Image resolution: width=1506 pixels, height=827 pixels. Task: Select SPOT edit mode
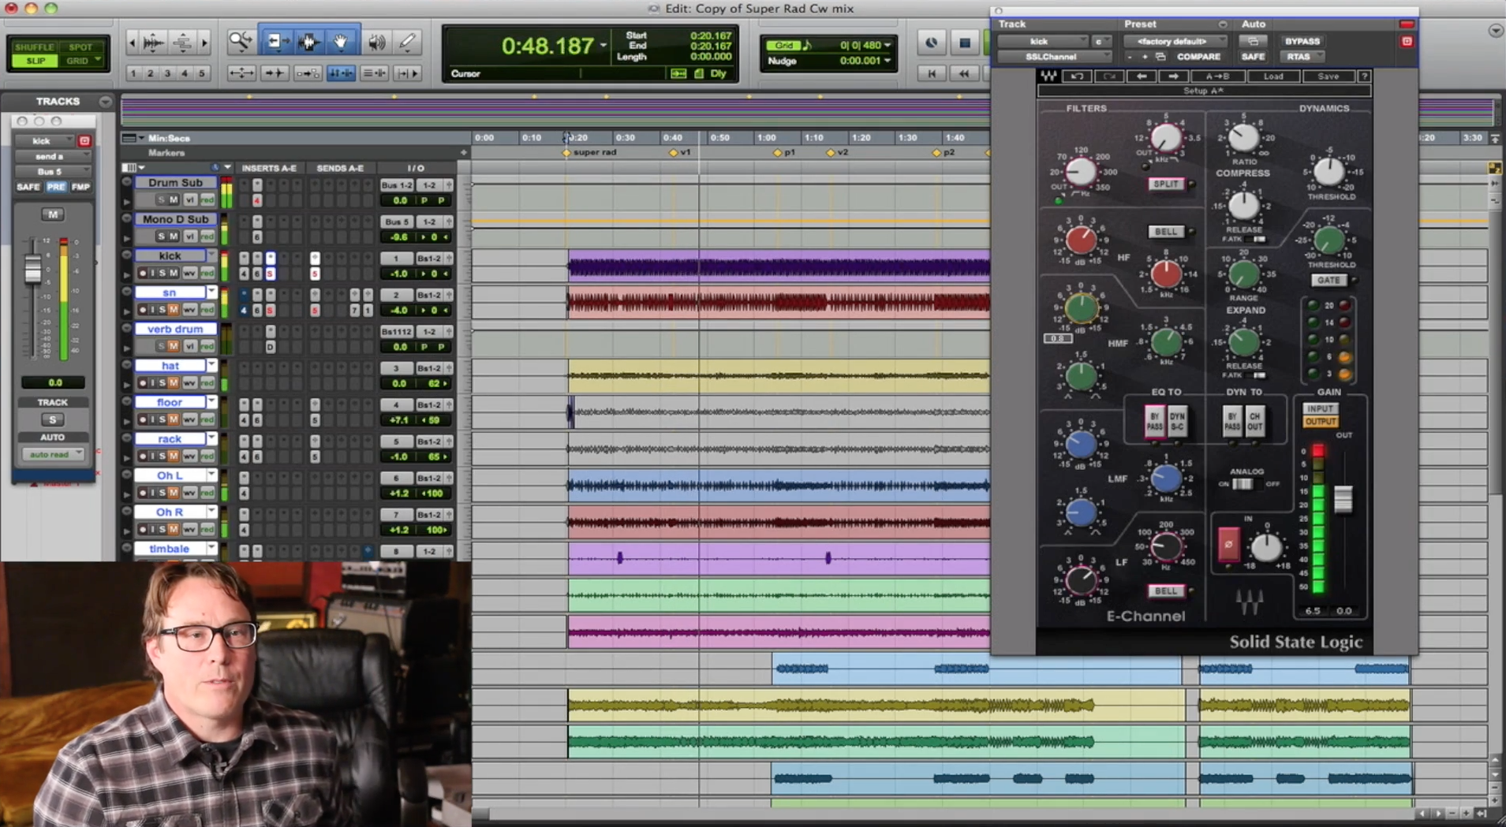tap(80, 47)
